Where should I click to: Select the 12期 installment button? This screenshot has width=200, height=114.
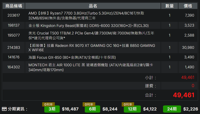pos(132,109)
